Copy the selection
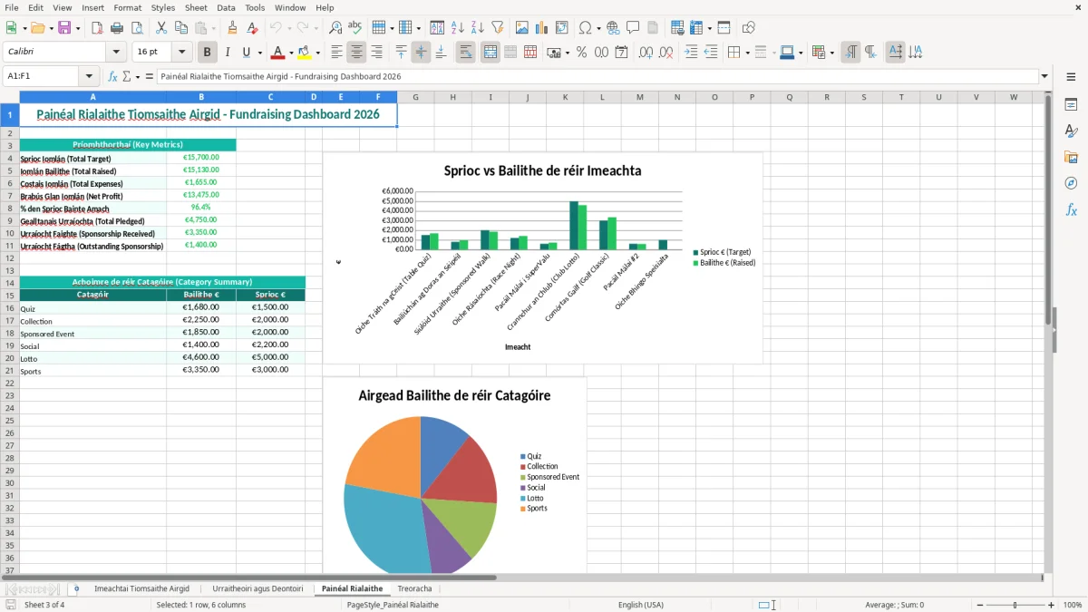The height and width of the screenshot is (612, 1088). (181, 28)
